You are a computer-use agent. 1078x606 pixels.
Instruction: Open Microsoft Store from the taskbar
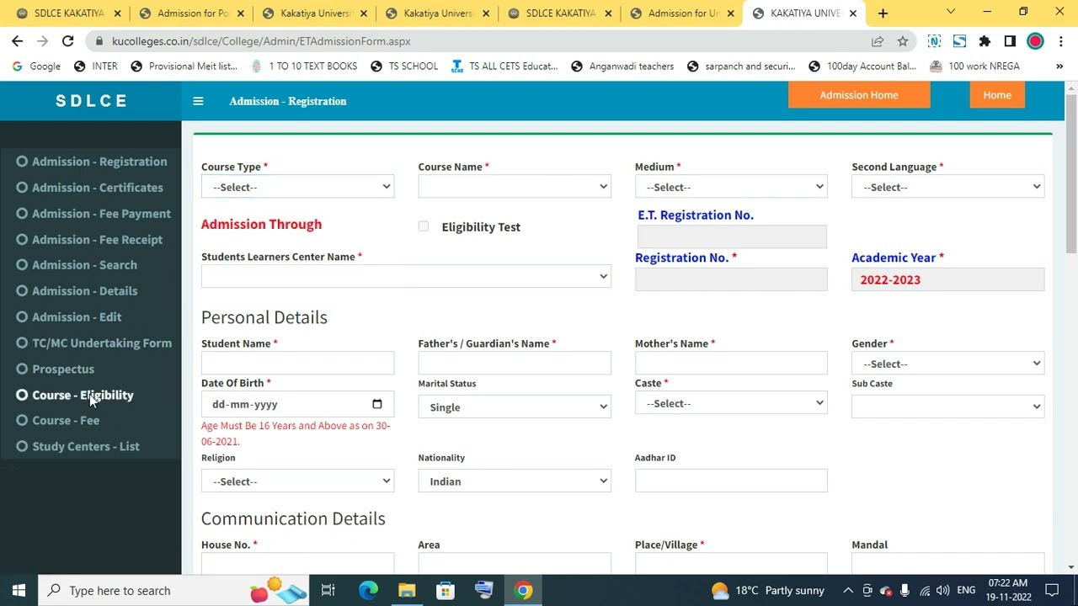446,590
